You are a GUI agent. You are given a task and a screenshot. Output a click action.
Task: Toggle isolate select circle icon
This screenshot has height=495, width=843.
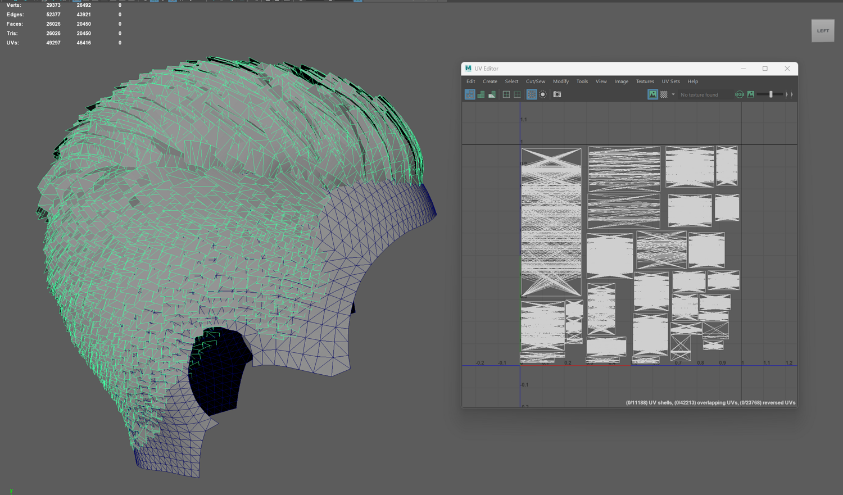[x=543, y=94]
